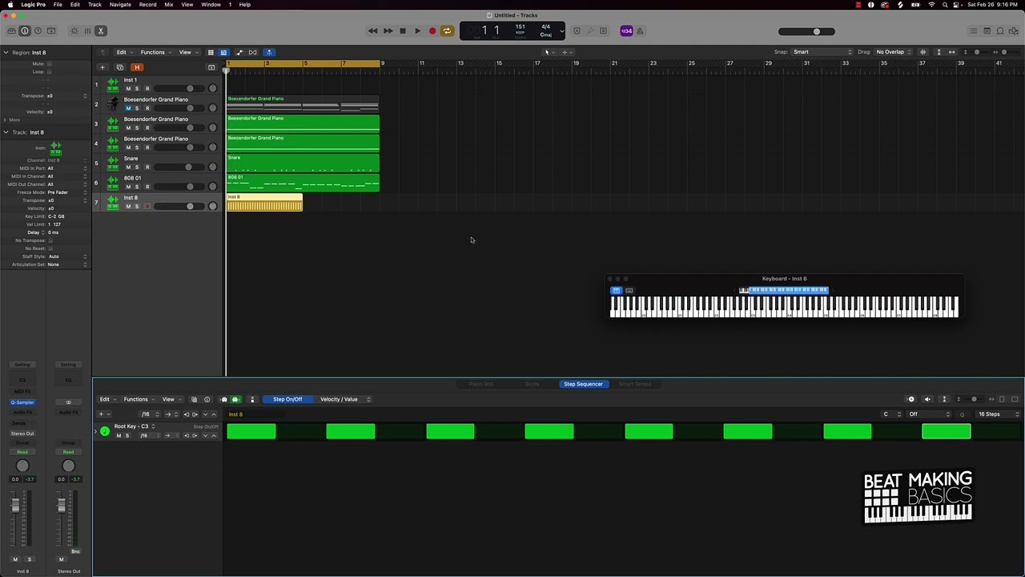The width and height of the screenshot is (1025, 577).
Task: Start playback with Play button
Action: [x=417, y=31]
